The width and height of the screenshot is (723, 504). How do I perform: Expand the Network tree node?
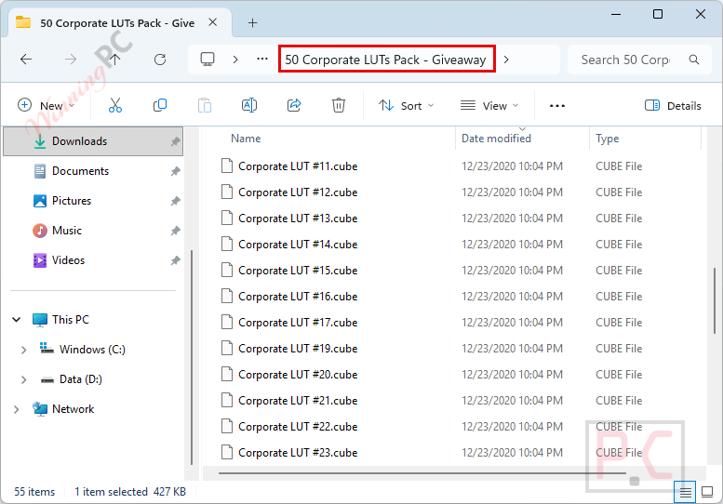click(x=17, y=409)
